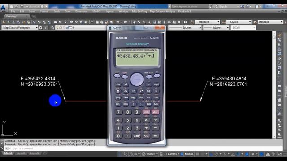Toggle annotation visibility blue person icon

[247, 154]
